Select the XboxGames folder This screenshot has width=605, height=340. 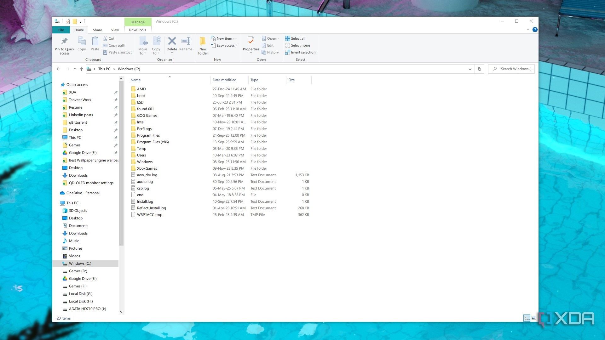[147, 168]
